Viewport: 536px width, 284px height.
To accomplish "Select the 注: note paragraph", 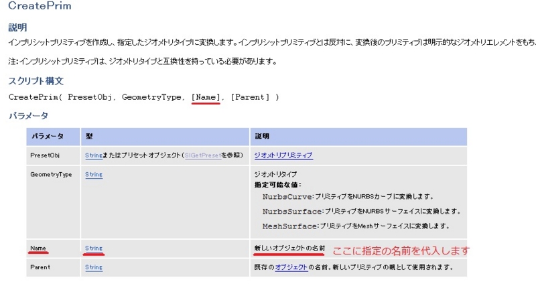I will tap(143, 62).
